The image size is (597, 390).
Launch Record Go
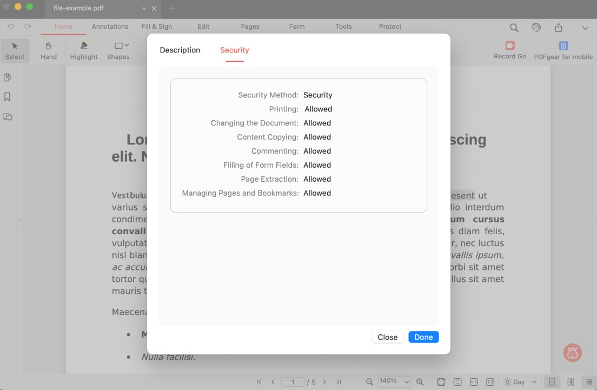coord(510,50)
